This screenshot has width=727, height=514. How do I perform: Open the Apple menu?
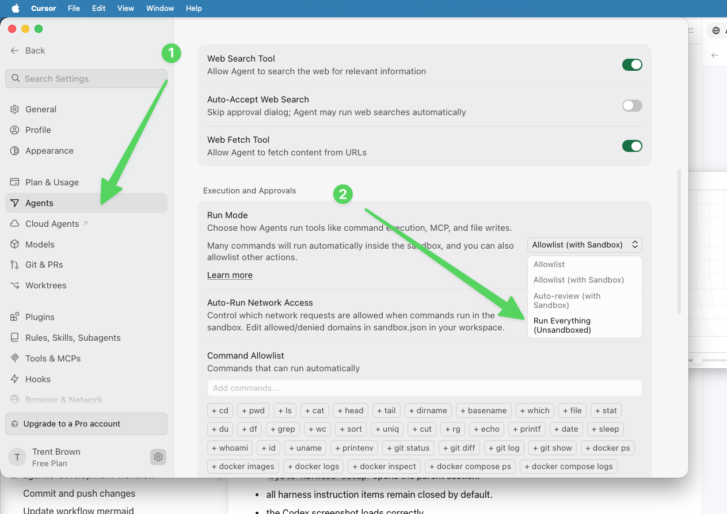point(16,8)
